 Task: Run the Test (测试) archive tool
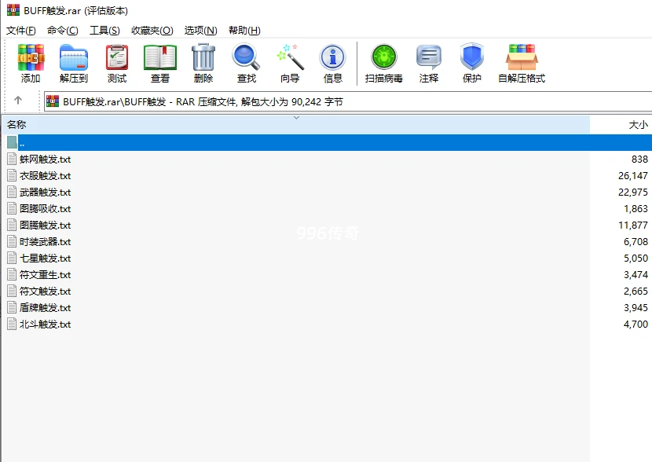(117, 57)
